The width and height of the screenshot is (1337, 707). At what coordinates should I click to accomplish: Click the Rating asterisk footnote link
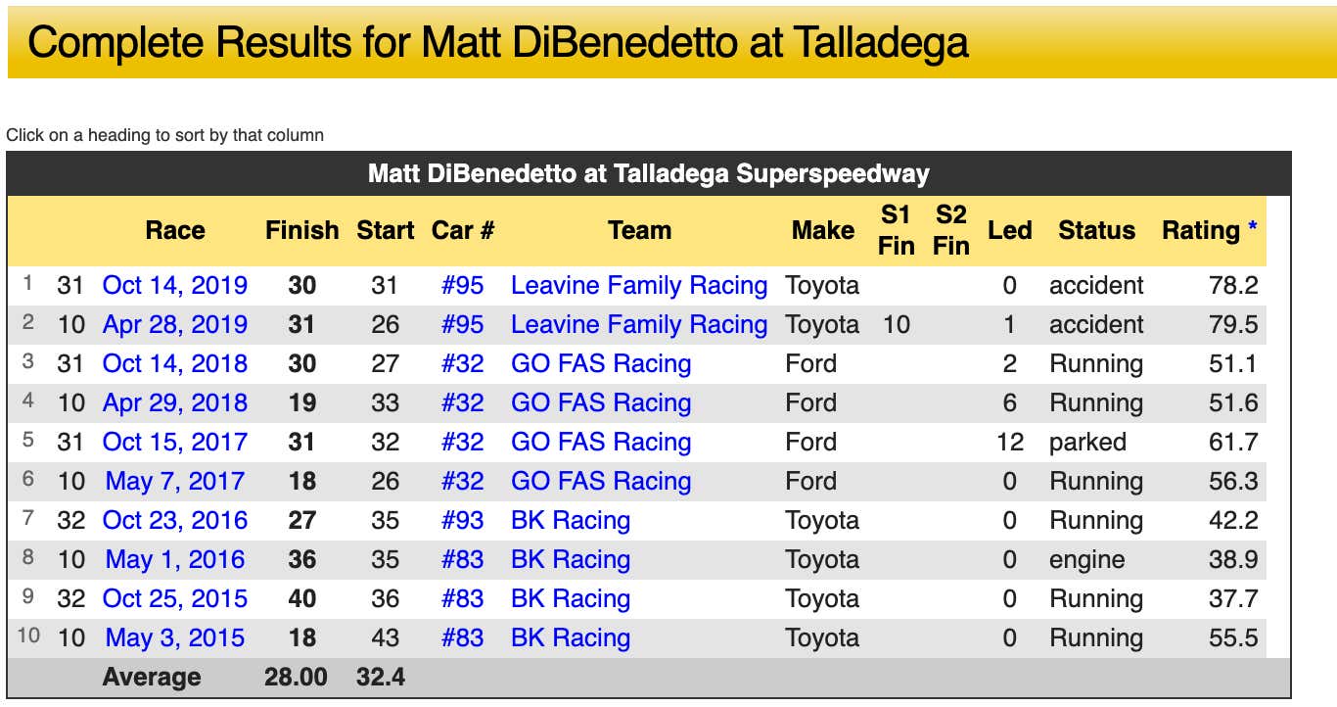pos(1253,229)
